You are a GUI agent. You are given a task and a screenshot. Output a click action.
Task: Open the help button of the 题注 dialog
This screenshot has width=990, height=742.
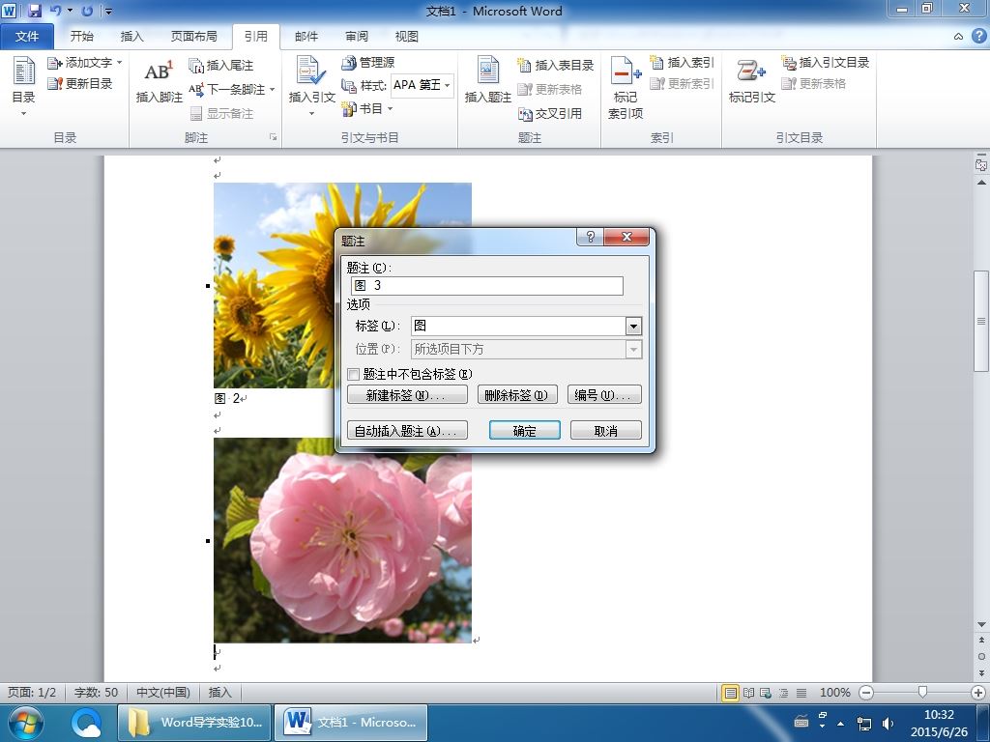[x=591, y=237]
